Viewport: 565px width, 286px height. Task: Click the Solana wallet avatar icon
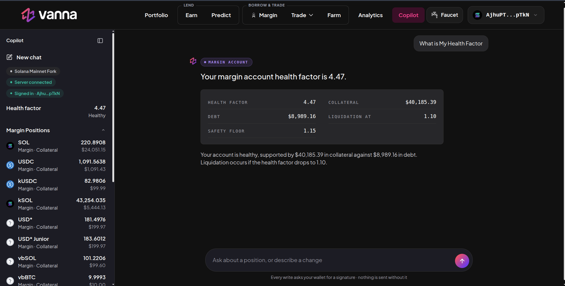point(477,15)
